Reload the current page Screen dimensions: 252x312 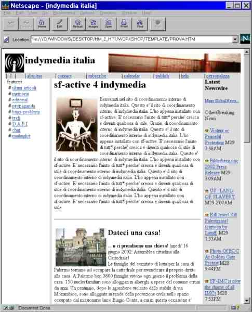point(77,24)
